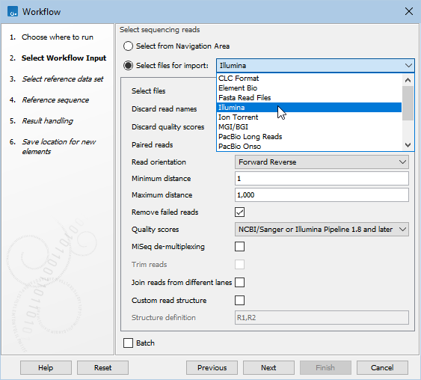421x380 pixels.
Task: Click the Select files label
Action: tap(149, 91)
